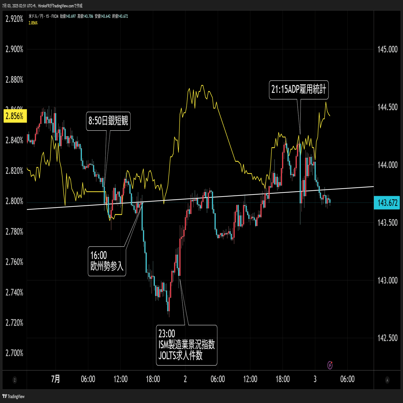The height and width of the screenshot is (403, 403).
Task: Click the 145.000 price axis label
Action: point(387,49)
